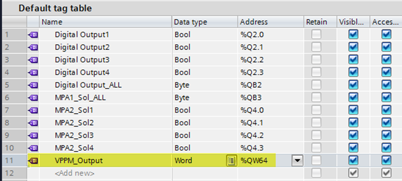Click the tag icon for Digital Output4

tap(33, 72)
